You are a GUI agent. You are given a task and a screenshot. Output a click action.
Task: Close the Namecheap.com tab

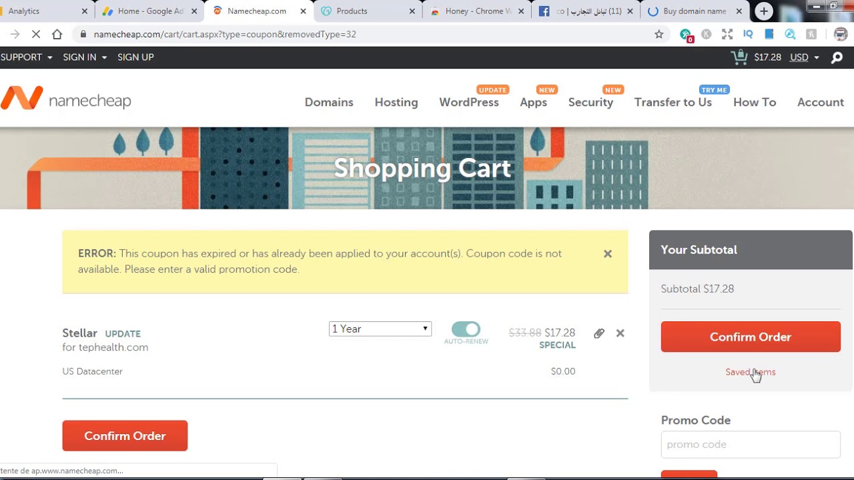[303, 11]
